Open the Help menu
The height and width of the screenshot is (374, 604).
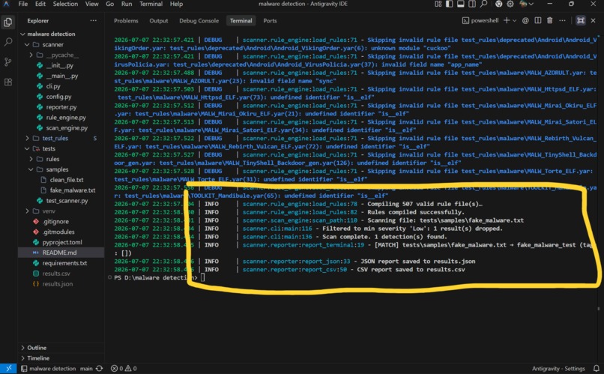tap(176, 4)
